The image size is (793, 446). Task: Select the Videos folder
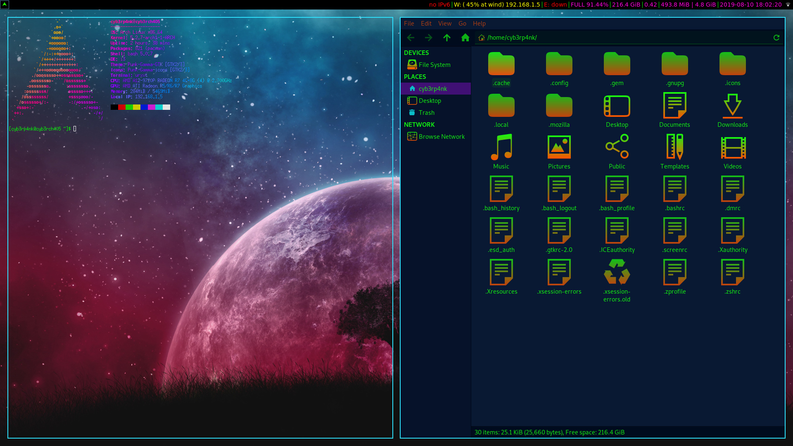point(733,152)
